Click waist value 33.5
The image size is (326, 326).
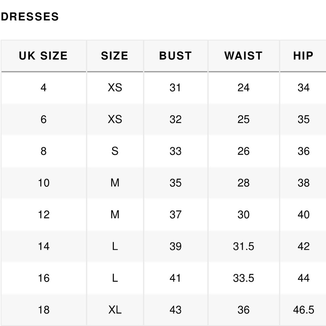[243, 278]
